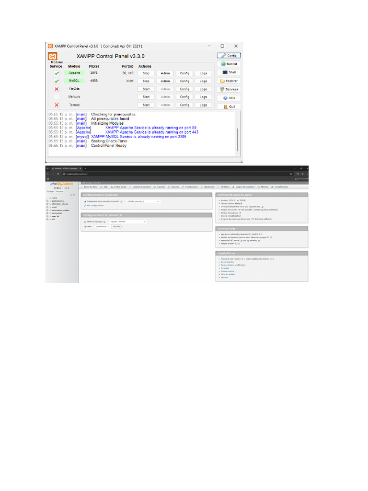
Task: Open Lista de cambios link
Action: [228, 274]
